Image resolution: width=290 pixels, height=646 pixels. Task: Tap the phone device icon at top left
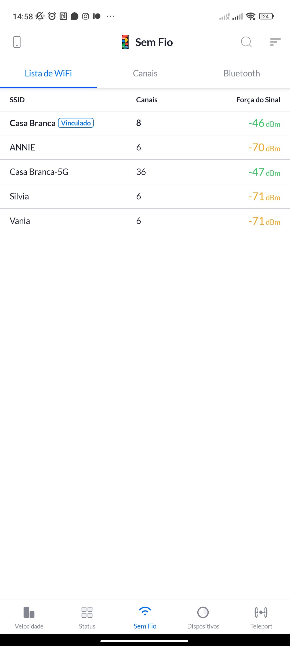[17, 42]
